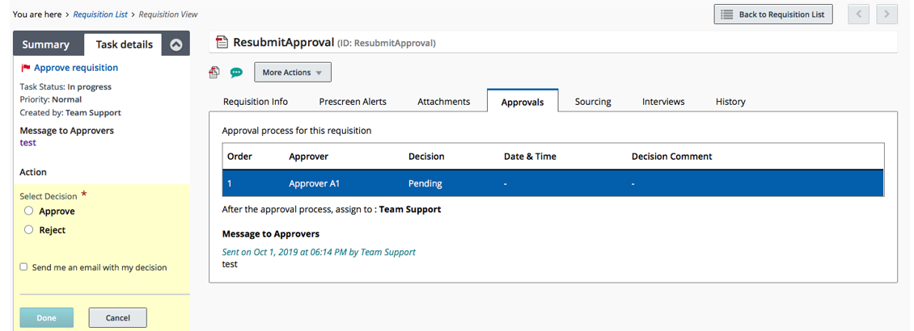This screenshot has height=331, width=914.
Task: Collapse the task panel with the chevron
Action: pyautogui.click(x=176, y=45)
